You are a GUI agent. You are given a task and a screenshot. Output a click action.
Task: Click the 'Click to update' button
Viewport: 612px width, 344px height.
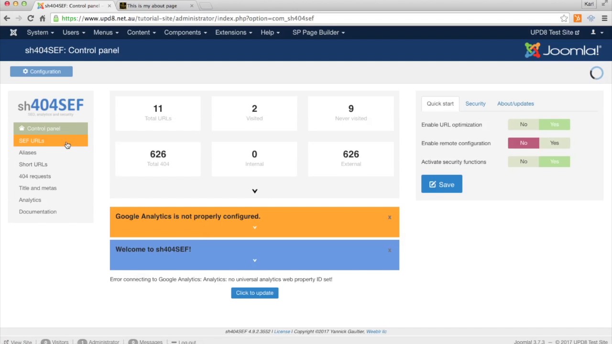click(x=254, y=293)
